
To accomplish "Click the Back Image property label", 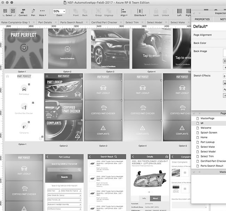I will [200, 51].
